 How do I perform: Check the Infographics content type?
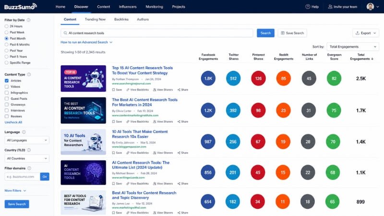(7, 93)
